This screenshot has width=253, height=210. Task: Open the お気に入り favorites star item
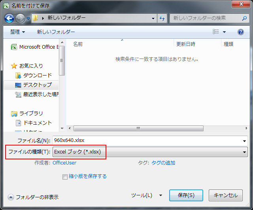(28, 66)
